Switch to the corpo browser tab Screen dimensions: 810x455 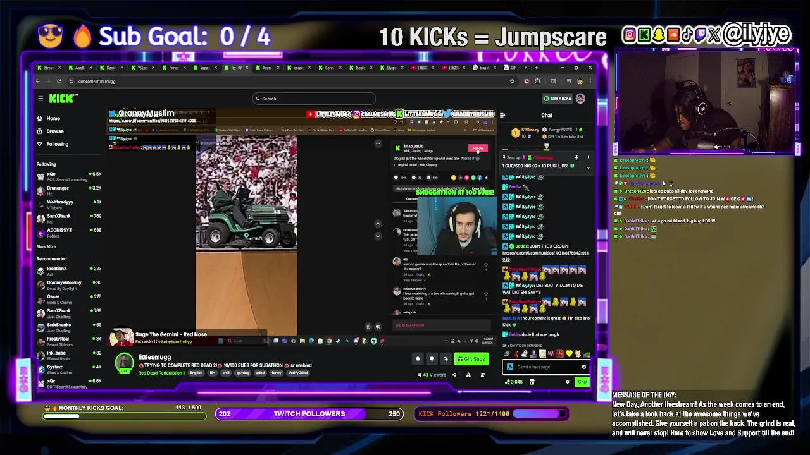[299, 68]
